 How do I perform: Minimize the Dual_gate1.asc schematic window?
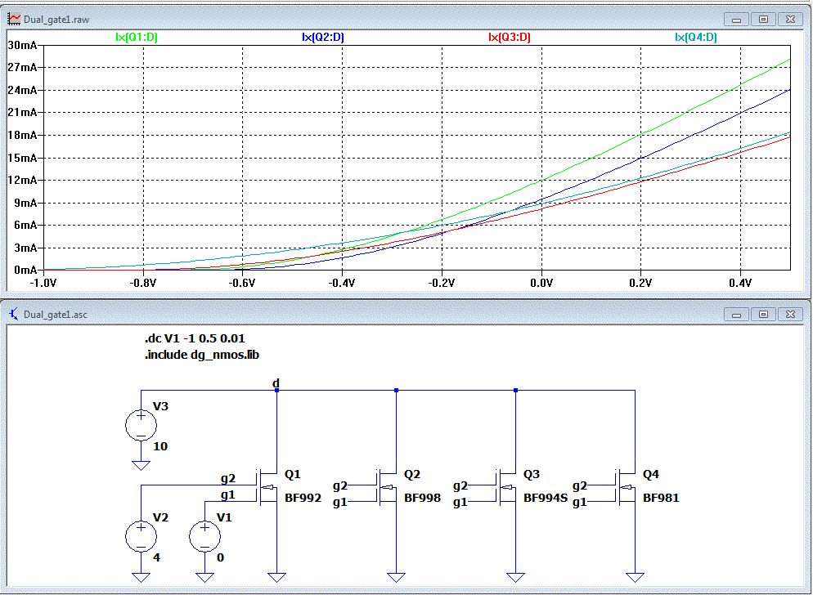[x=736, y=314]
